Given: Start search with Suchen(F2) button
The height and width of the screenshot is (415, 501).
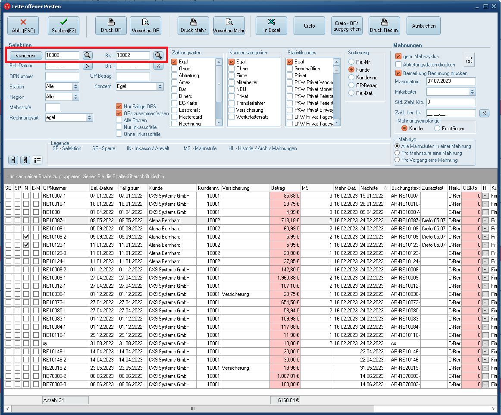Looking at the screenshot, I should pyautogui.click(x=63, y=26).
